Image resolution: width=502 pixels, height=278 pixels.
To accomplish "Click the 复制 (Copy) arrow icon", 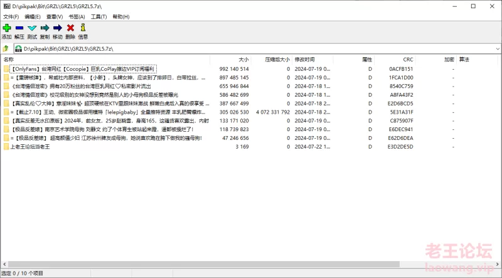I will click(45, 28).
